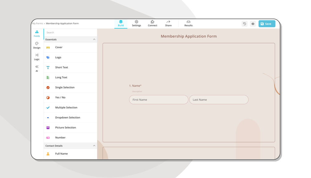Collapse the Contact Details section
Image resolution: width=311 pixels, height=178 pixels.
click(x=94, y=146)
